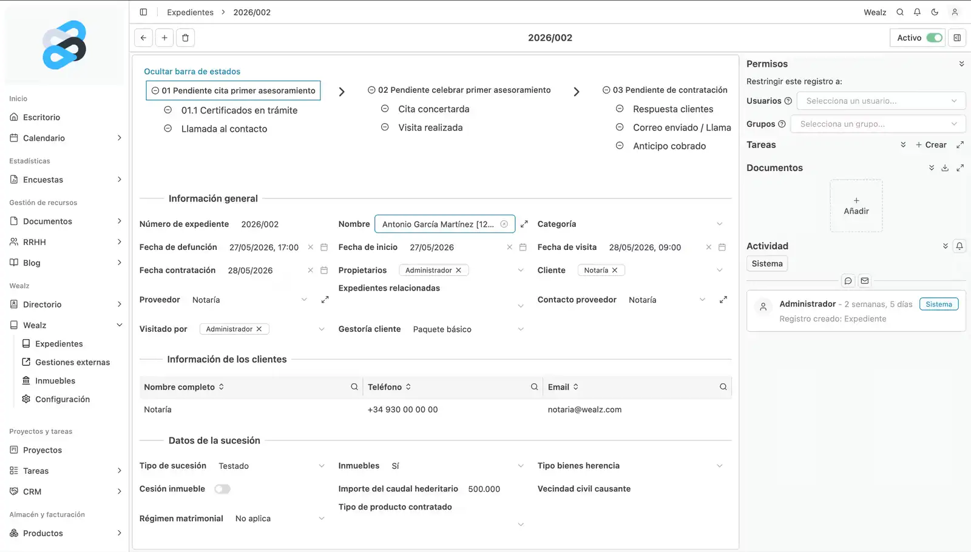This screenshot has width=971, height=552.
Task: Toggle dark mode moon icon
Action: pos(935,12)
